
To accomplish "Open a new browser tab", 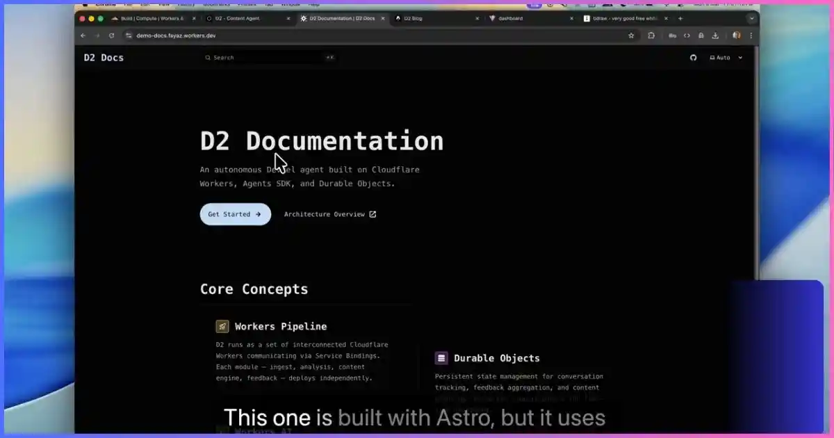I will (680, 18).
